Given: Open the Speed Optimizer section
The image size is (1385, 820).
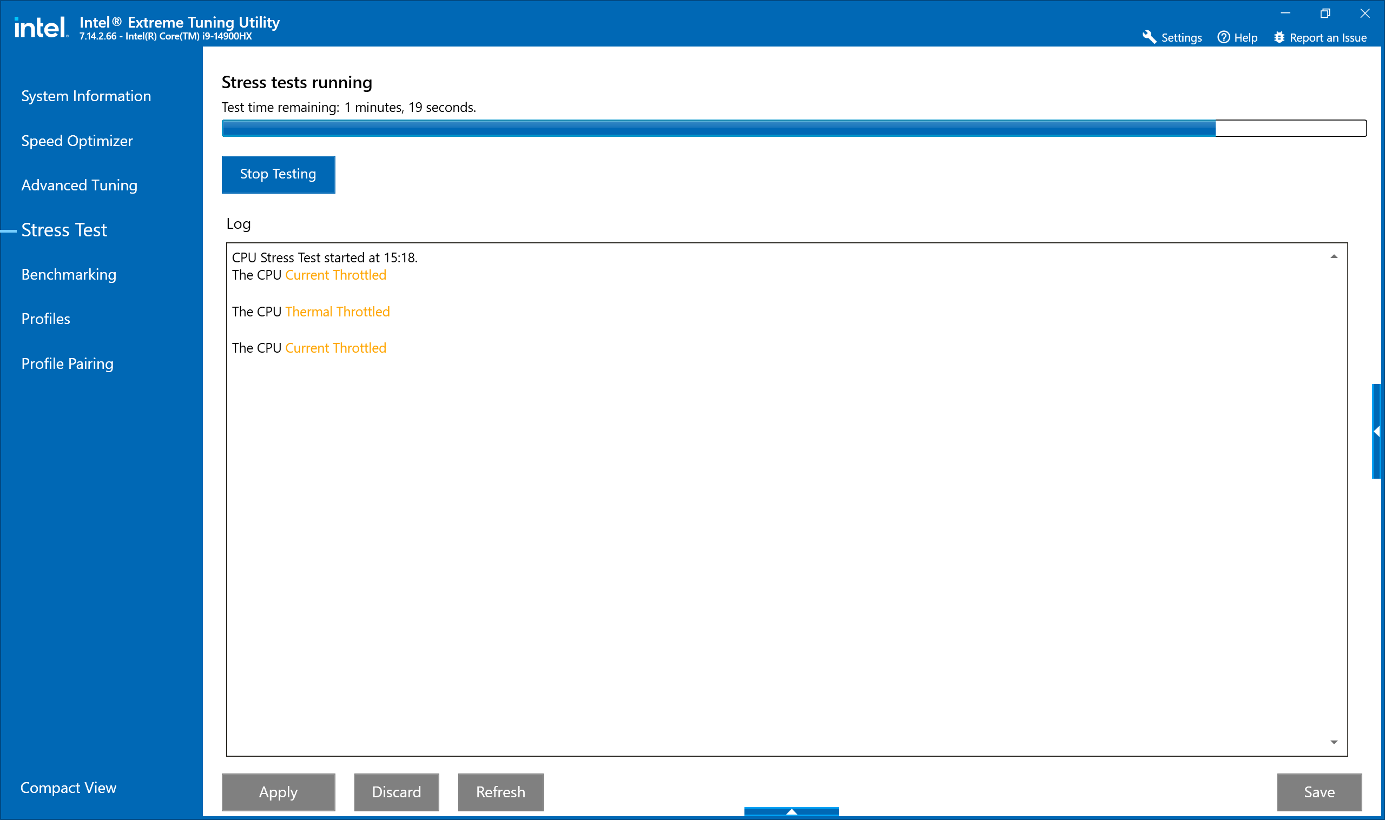Looking at the screenshot, I should click(77, 141).
